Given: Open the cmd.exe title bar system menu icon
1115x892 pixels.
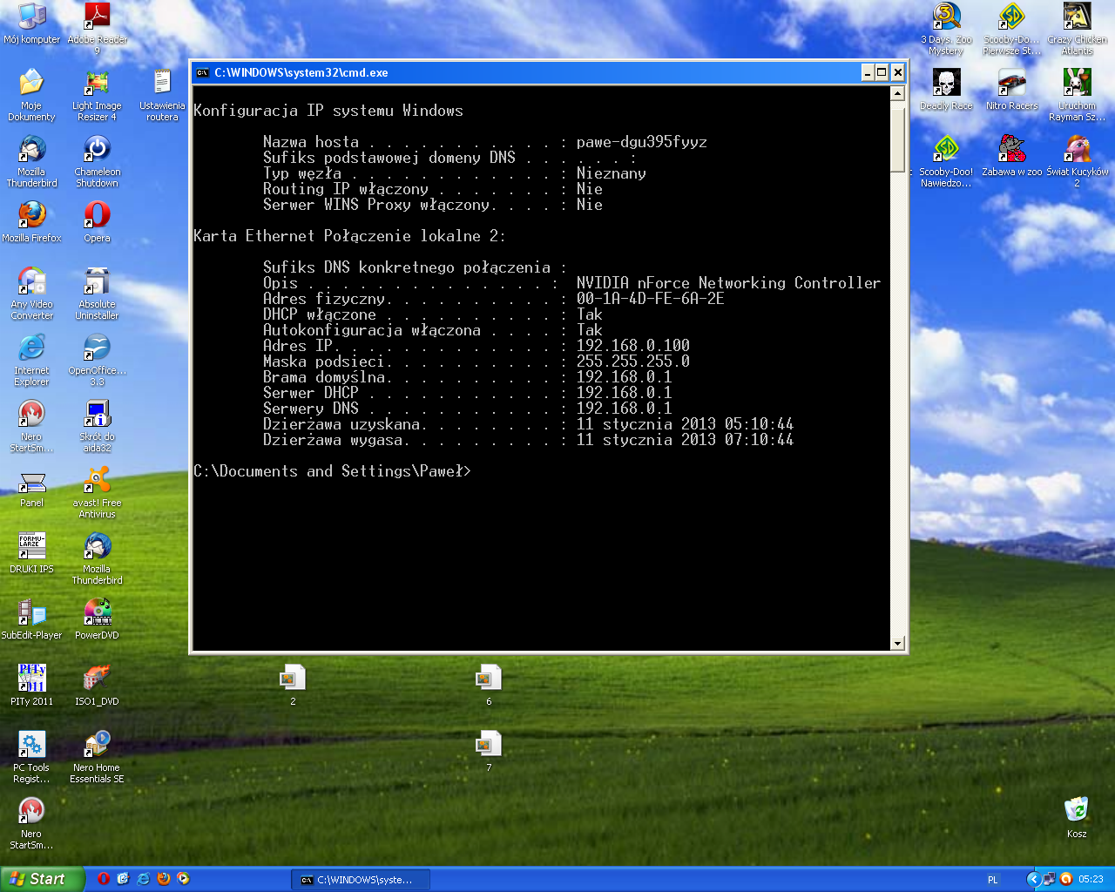Looking at the screenshot, I should (203, 73).
